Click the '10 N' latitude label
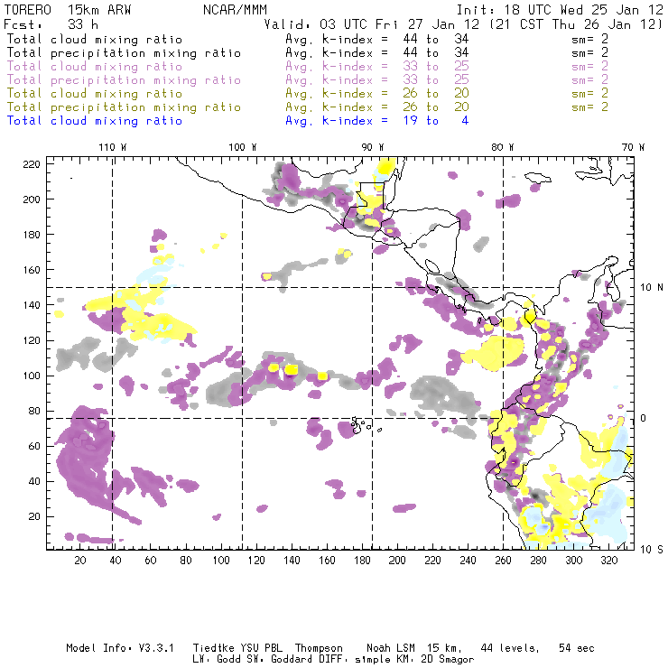This screenshot has width=668, height=668. click(x=652, y=288)
